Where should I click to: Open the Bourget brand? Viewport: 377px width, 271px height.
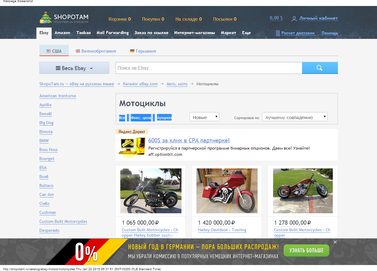tap(47, 159)
